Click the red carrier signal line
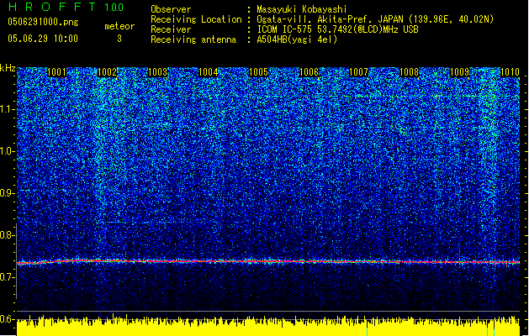Screen dimensions: 529x336 click(268, 262)
